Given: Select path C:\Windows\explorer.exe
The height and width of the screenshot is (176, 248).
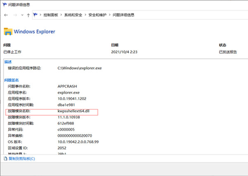Looking at the screenshot, I should tap(79, 68).
